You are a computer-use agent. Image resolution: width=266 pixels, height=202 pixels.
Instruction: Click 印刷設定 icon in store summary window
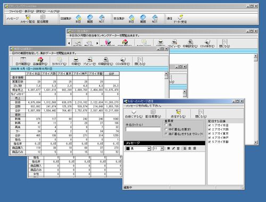click(x=105, y=61)
